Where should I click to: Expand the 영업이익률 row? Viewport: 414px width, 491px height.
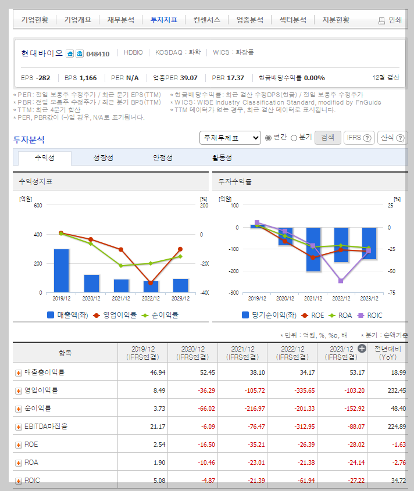click(x=19, y=391)
